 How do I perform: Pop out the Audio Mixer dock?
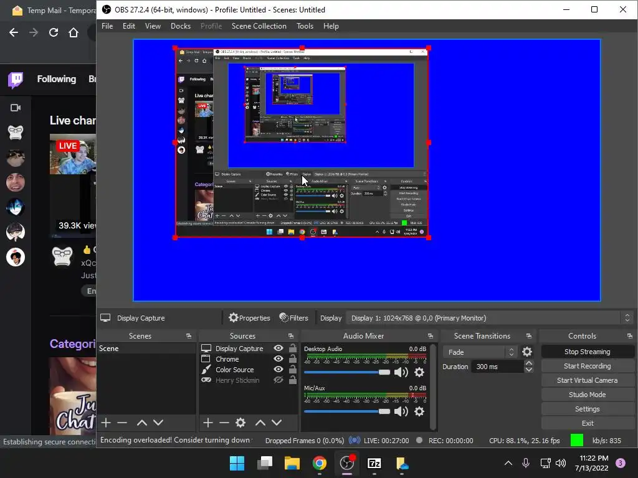click(x=431, y=336)
